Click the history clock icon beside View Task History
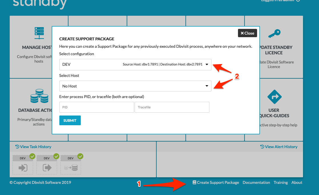 [x=17, y=146]
